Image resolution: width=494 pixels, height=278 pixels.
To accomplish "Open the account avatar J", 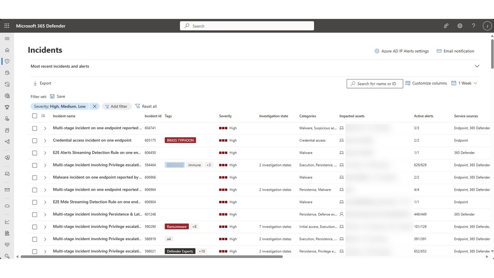I will point(487,26).
